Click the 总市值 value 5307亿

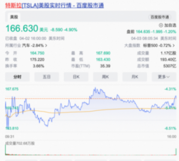point(170,66)
